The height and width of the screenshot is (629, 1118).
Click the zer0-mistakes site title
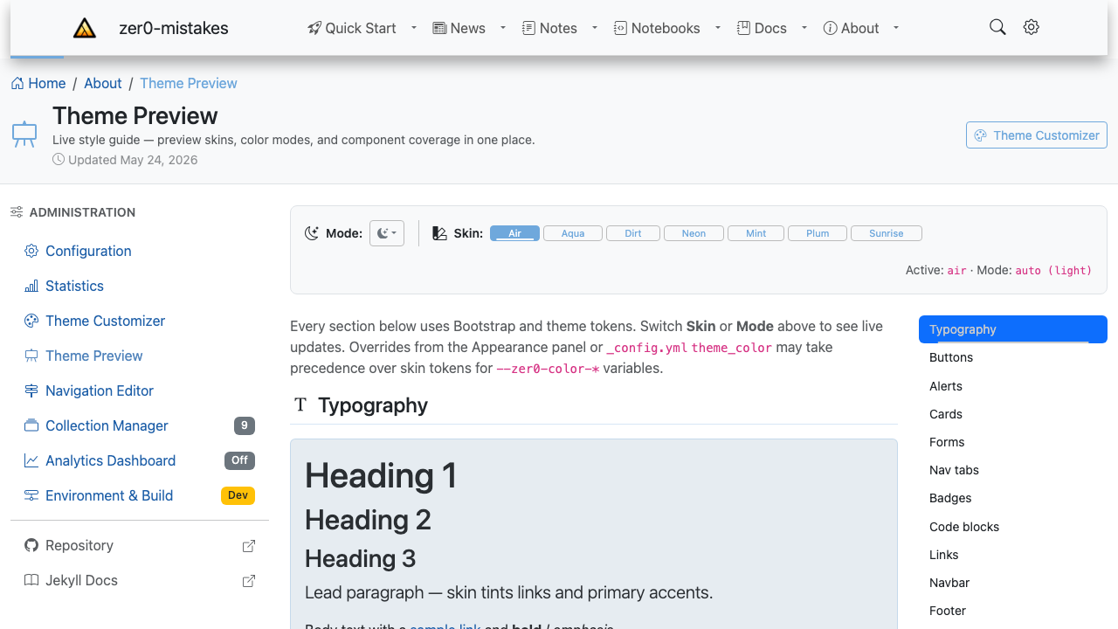pyautogui.click(x=174, y=28)
